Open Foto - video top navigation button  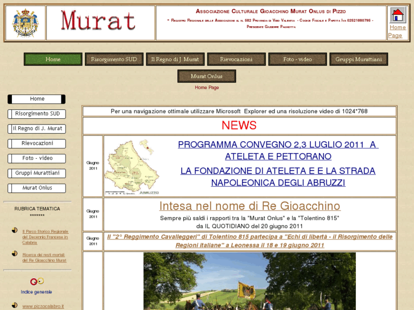tap(298, 59)
